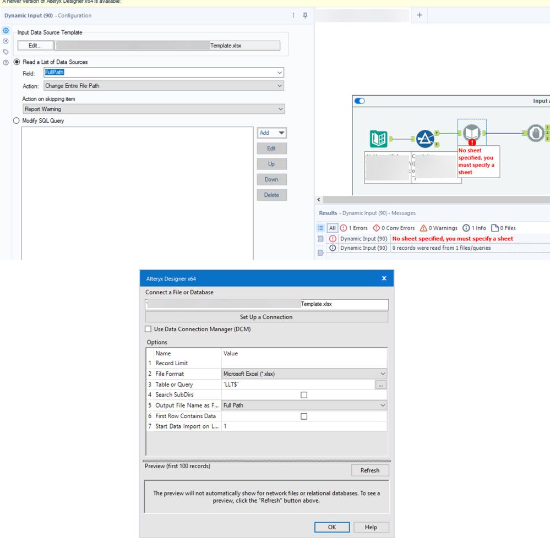Open the configuration panel three-dot options menu
Screen dimensions: 550x538
point(293,15)
